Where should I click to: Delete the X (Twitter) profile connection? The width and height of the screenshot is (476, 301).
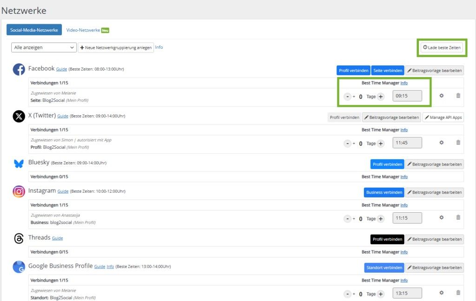click(458, 143)
